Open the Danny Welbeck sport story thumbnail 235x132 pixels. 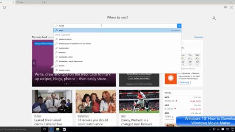tap(139, 102)
